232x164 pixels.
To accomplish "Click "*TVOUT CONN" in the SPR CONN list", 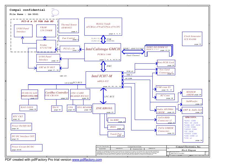I will [x=190, y=134].
